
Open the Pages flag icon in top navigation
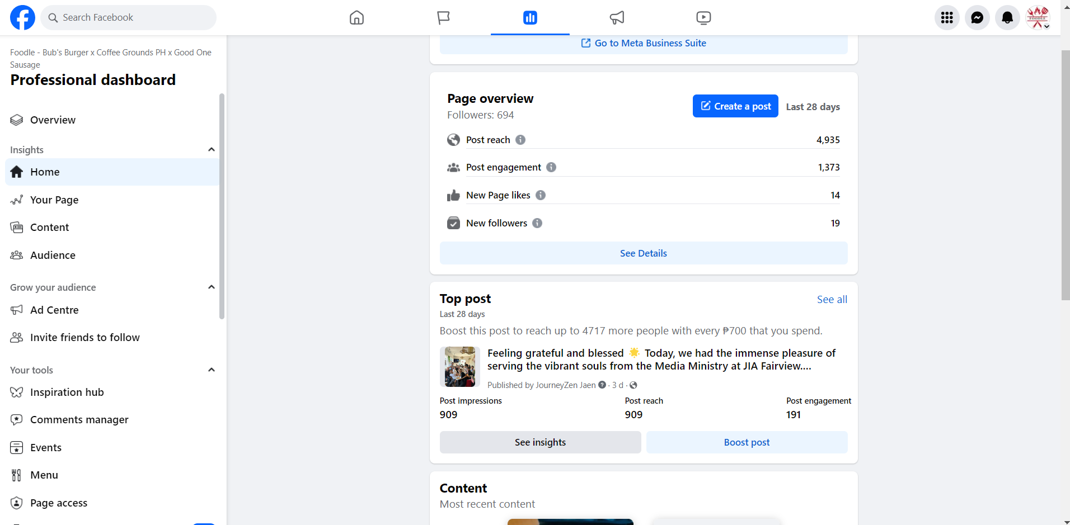[x=443, y=18]
